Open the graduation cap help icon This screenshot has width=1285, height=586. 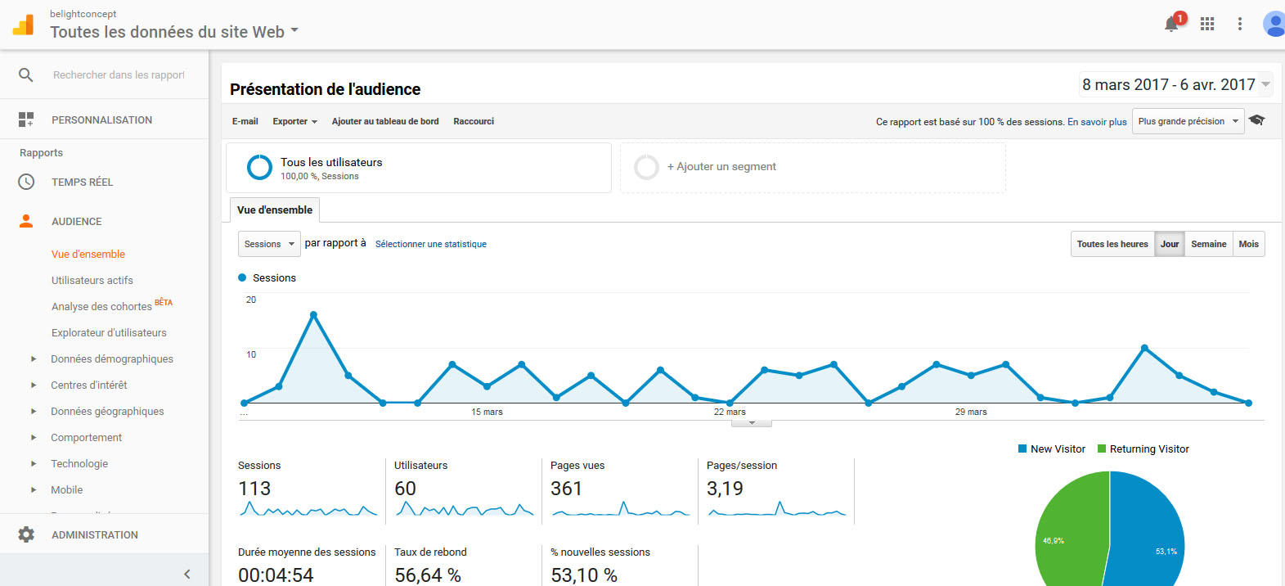click(x=1257, y=120)
